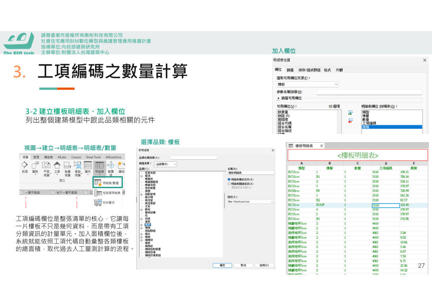Open the 選取可用欄位來源 樓板 dropdown
This screenshot has height=306, width=432.
307,84
